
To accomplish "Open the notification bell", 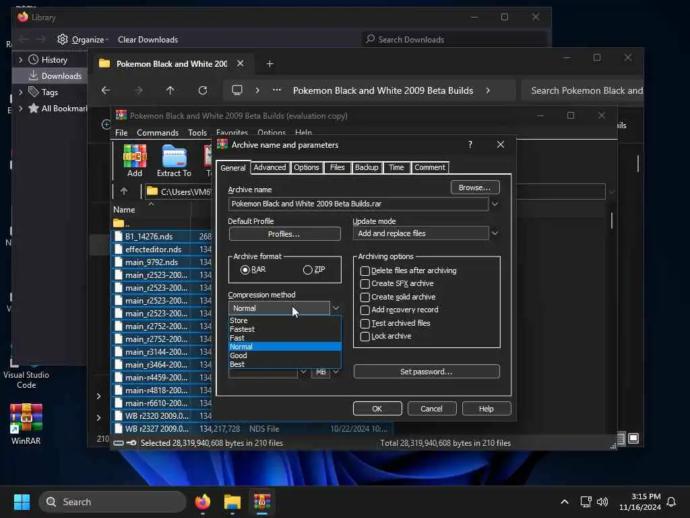I will (x=671, y=502).
